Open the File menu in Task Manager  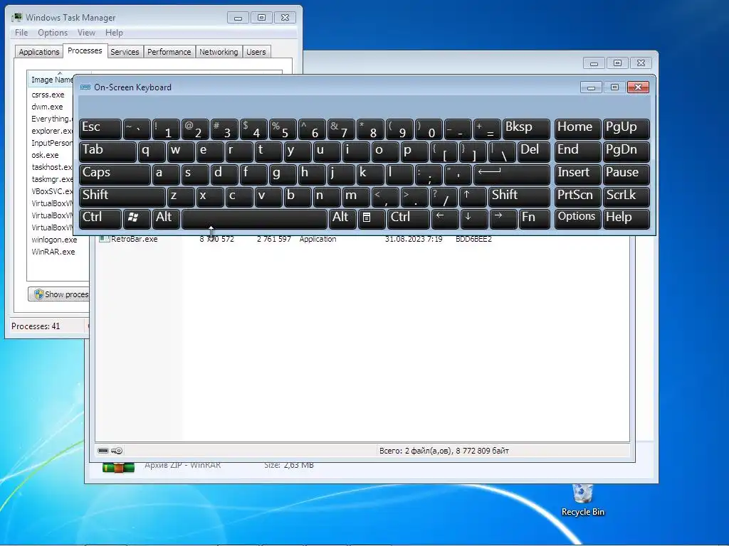pos(21,33)
